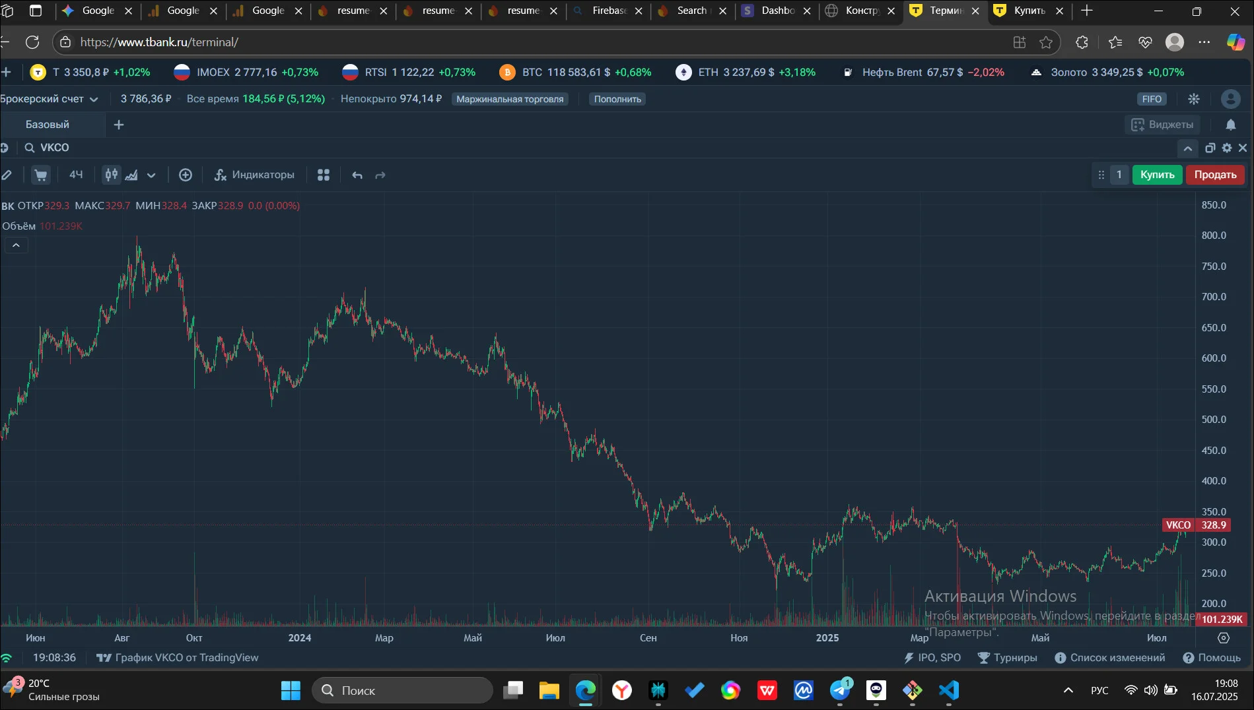Refresh the tbank terminal page
The image size is (1254, 710).
32,42
